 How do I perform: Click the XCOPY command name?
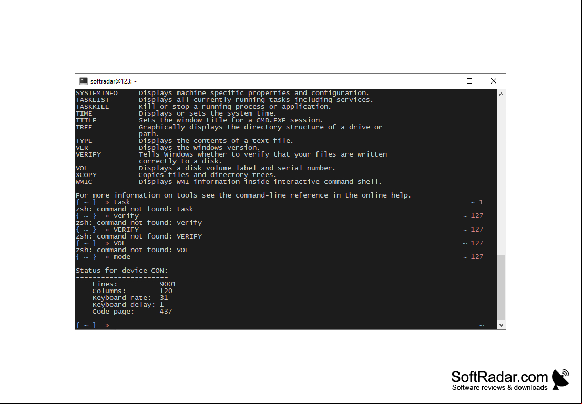(86, 175)
